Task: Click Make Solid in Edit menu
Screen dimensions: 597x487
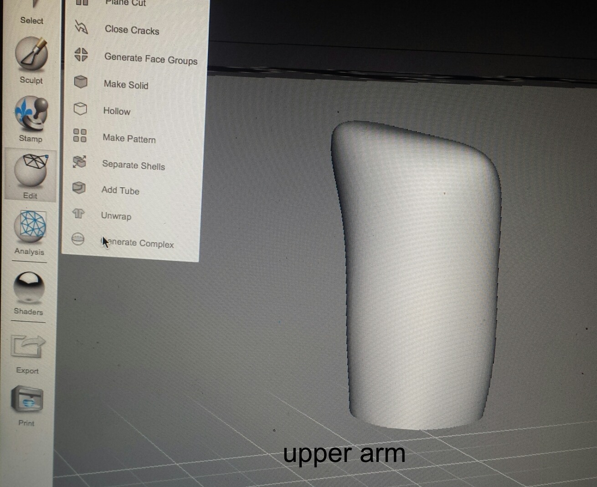Action: tap(126, 85)
